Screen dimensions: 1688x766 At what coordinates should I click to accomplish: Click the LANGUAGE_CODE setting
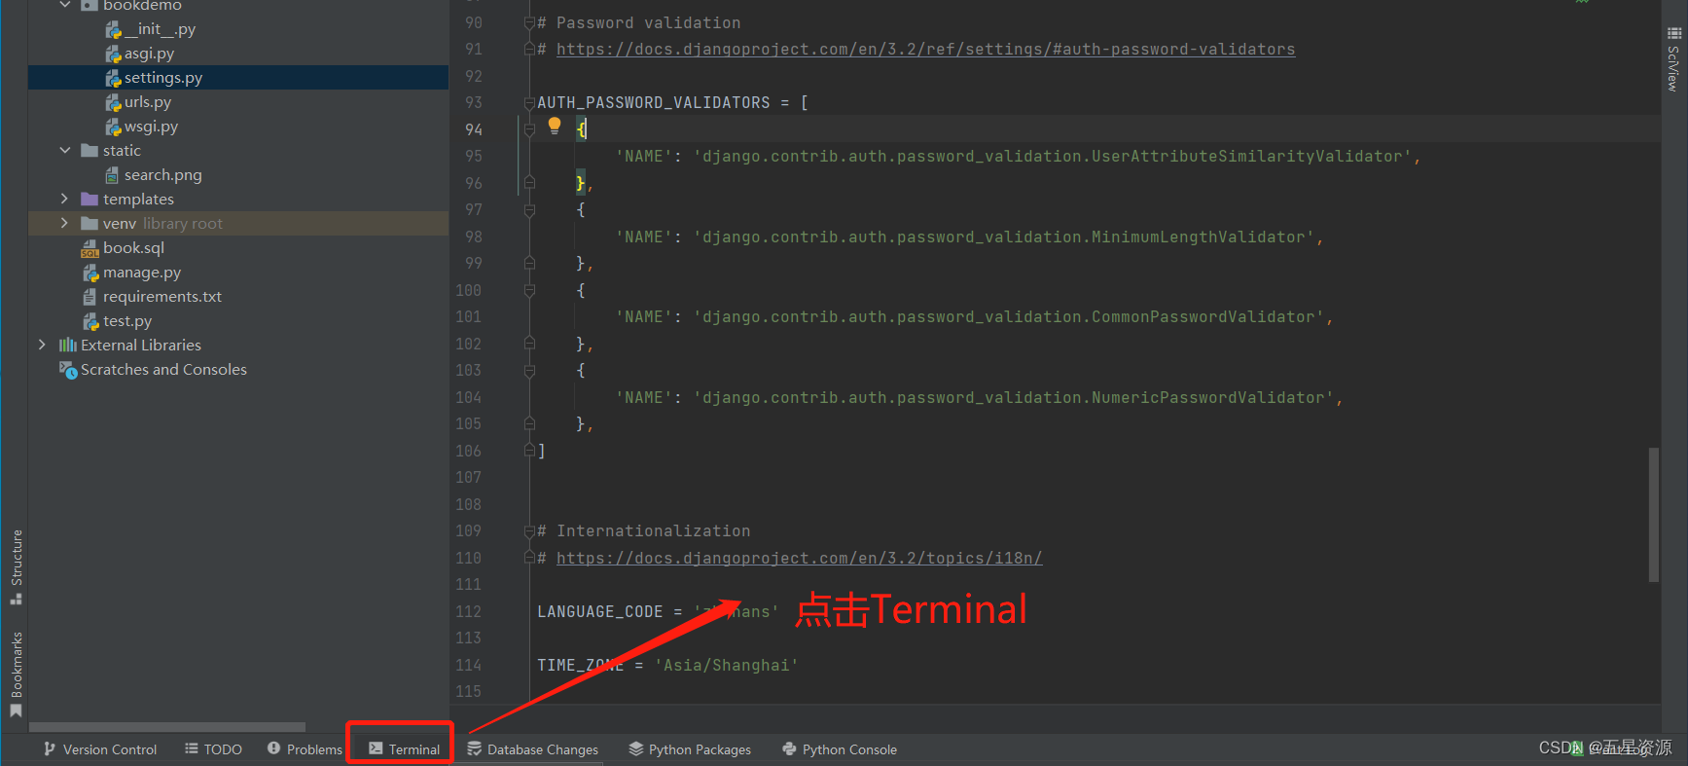pos(599,611)
